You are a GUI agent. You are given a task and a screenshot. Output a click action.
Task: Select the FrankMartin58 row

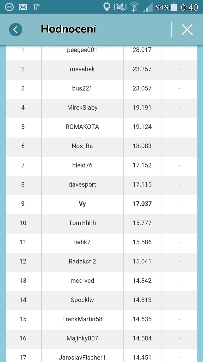pos(102,319)
